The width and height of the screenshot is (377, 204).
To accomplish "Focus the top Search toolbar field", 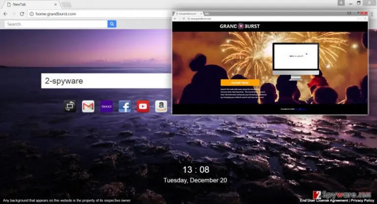I will coord(56,24).
